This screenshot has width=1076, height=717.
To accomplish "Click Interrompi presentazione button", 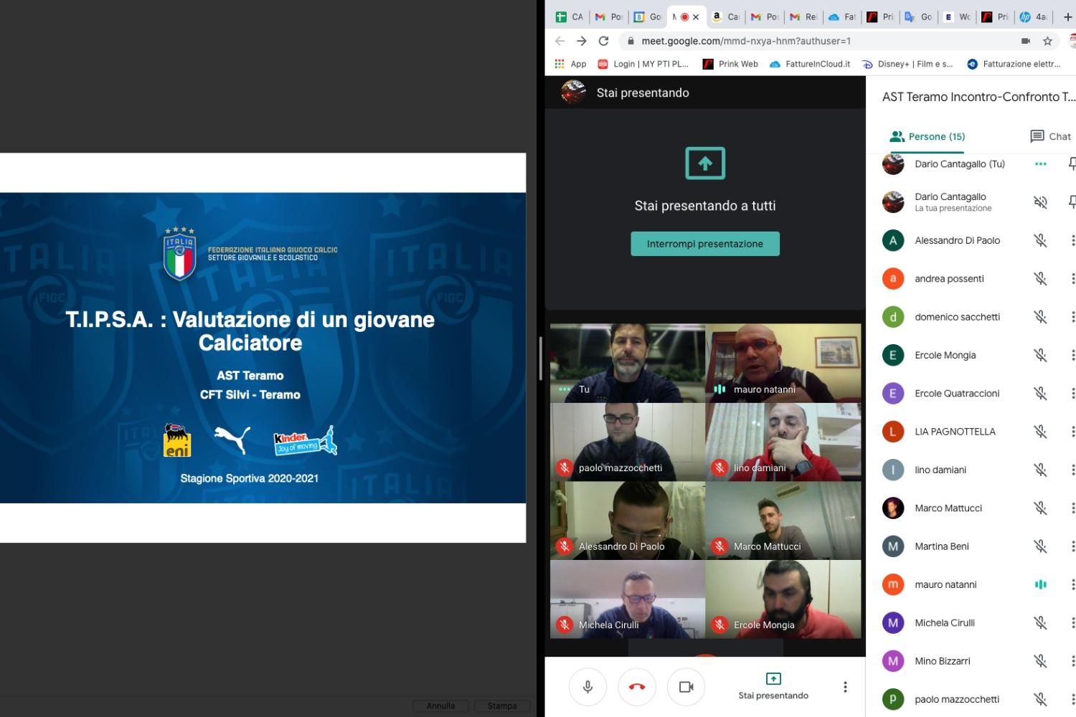I will 704,244.
